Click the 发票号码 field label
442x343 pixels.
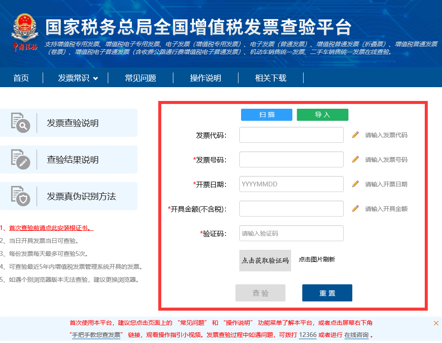click(210, 160)
